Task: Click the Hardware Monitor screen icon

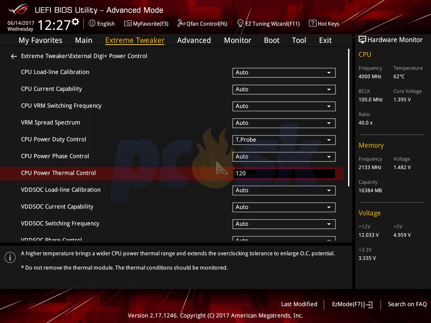Action: coord(362,40)
